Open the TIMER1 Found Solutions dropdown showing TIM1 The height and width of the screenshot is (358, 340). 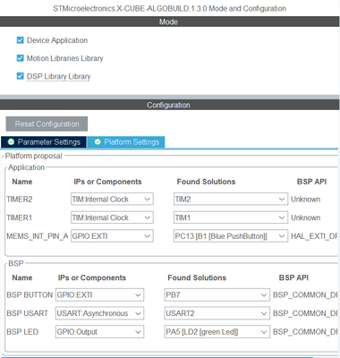coord(231,217)
